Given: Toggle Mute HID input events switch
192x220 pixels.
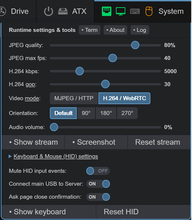Looking at the screenshot, I should (98, 171).
